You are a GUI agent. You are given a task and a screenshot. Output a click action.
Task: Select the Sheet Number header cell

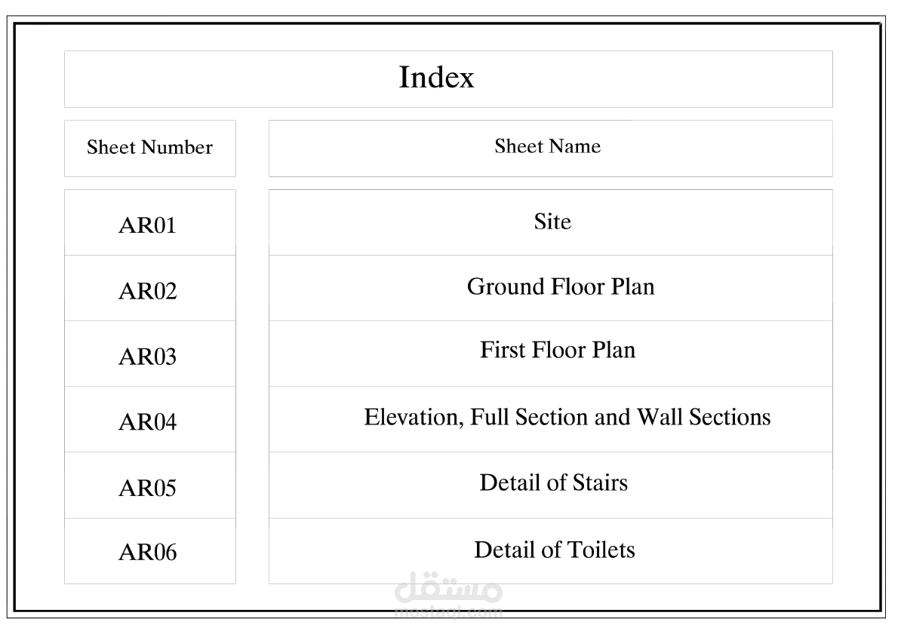click(150, 149)
